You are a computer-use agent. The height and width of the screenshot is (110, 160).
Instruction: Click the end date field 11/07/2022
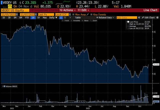27,14
